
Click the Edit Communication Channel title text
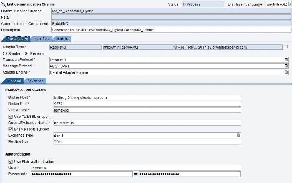click(31, 4)
